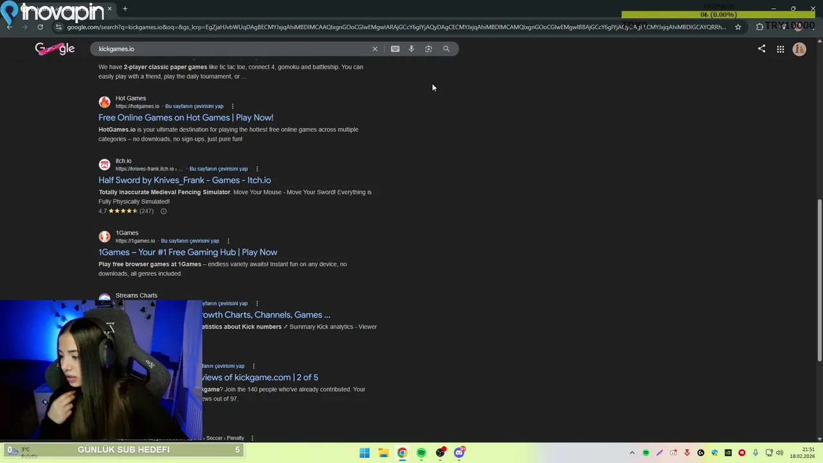Viewport: 823px width, 463px height.
Task: Open the Google account avatar
Action: pyautogui.click(x=799, y=49)
